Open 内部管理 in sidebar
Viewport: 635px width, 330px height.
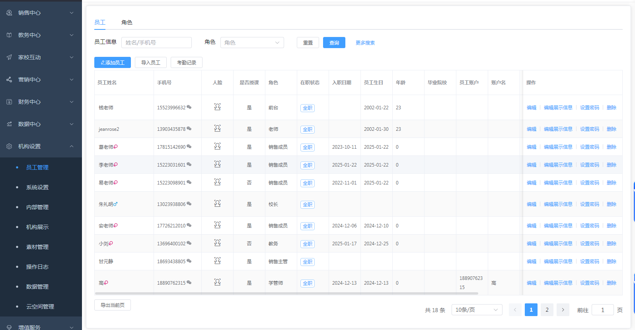point(37,207)
